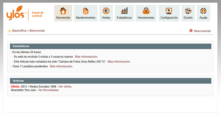The image size is (221, 116).
Task: Click the Bienvenida house icon
Action: [x=63, y=11]
